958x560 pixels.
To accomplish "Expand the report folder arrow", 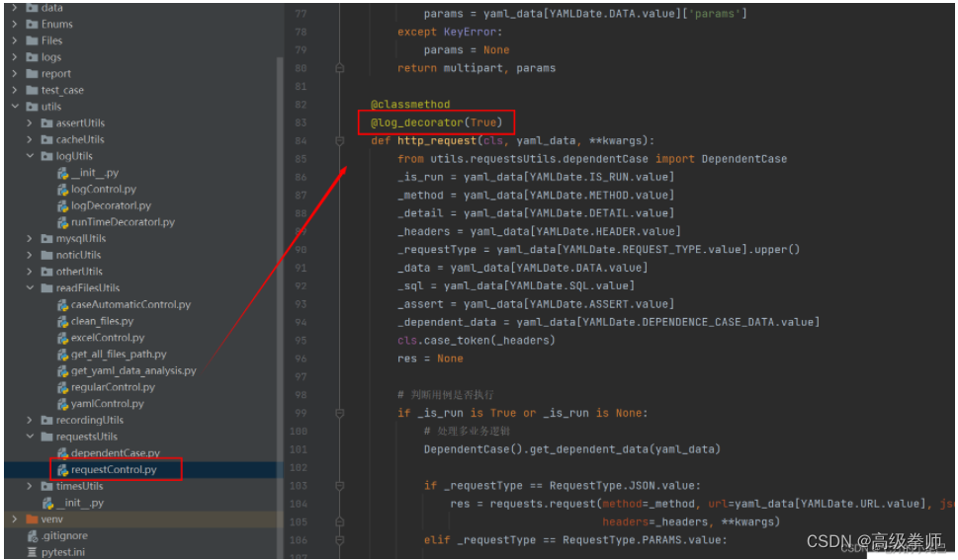I will tap(15, 73).
